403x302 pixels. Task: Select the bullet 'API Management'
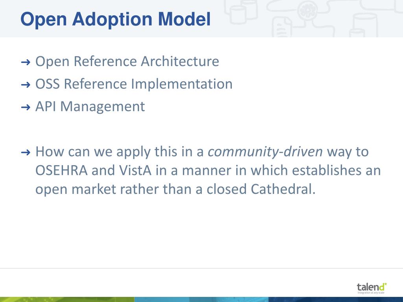coord(90,107)
